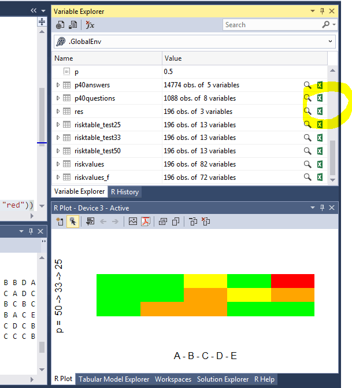Open res data frame in Excel
352x388 pixels.
coord(320,111)
